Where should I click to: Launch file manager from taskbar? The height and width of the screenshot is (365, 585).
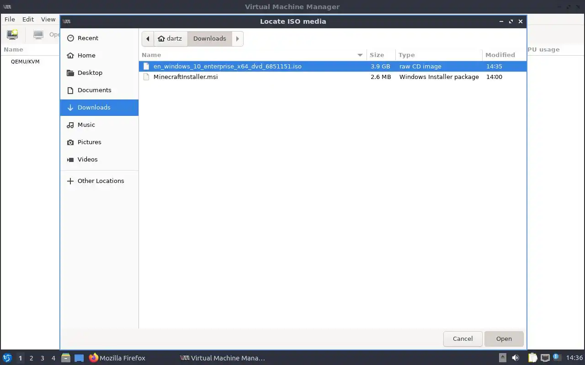66,358
